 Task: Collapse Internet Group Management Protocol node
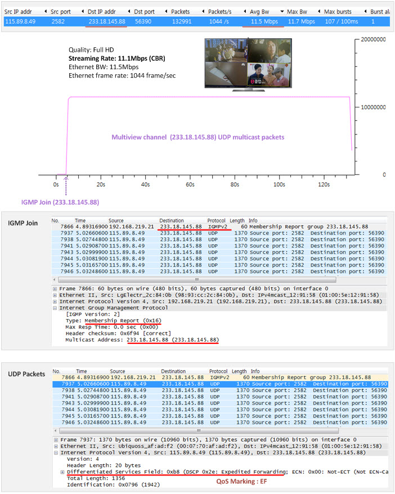55,308
